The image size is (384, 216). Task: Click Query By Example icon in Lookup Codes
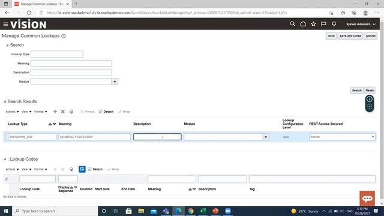point(82,169)
